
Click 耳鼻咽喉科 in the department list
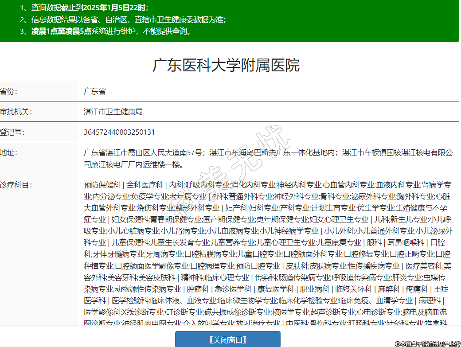[x=406, y=242]
